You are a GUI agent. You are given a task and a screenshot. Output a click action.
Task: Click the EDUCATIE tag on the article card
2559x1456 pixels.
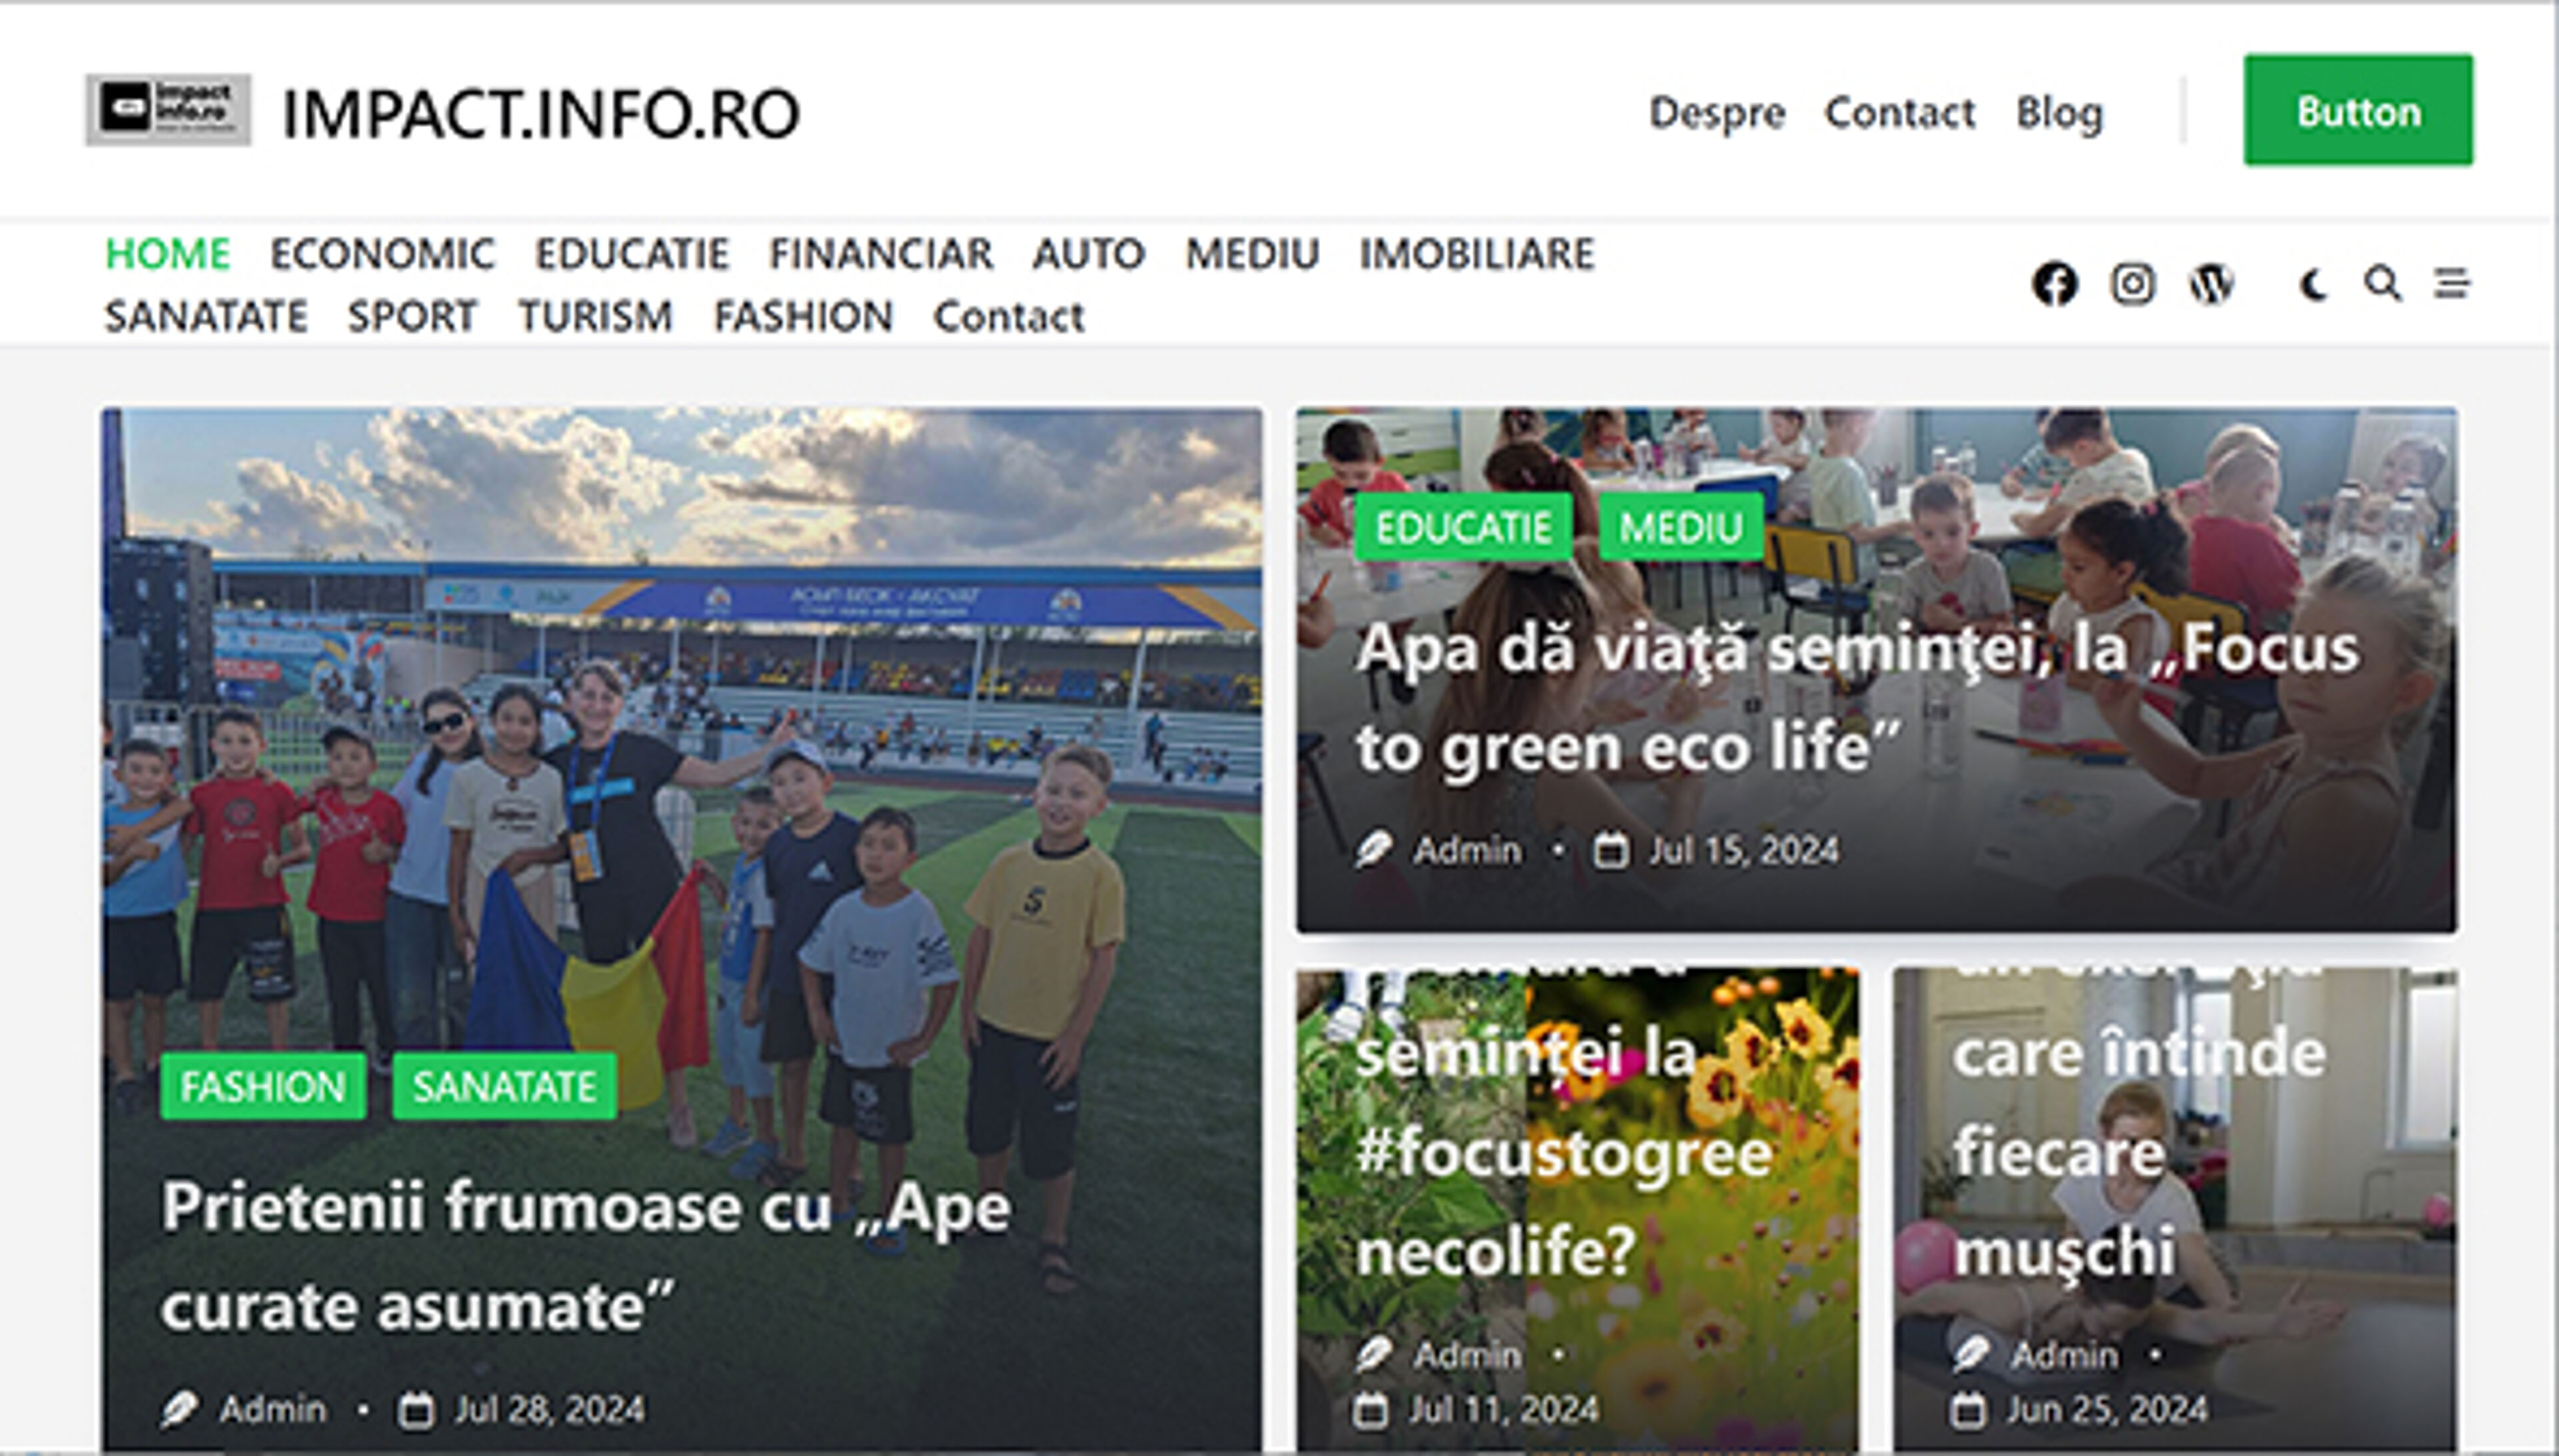[1463, 527]
